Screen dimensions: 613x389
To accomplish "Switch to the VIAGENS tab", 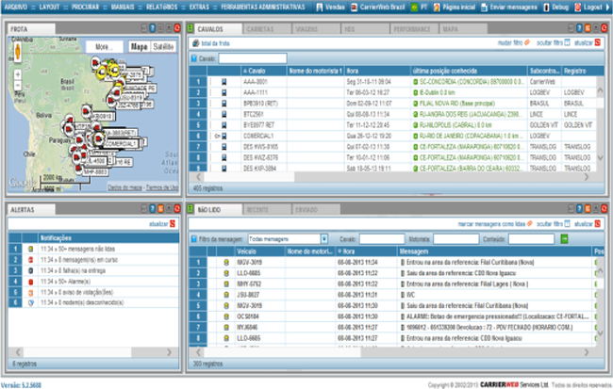I will 316,29.
